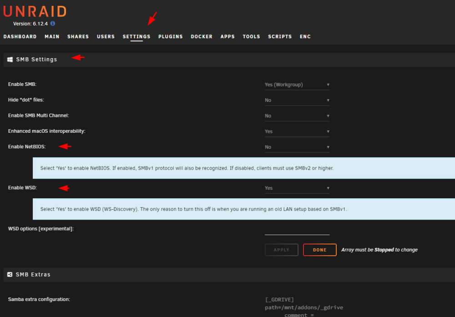Image resolution: width=455 pixels, height=317 pixels.
Task: Click the WSD options [experimental] label
Action: click(41, 229)
